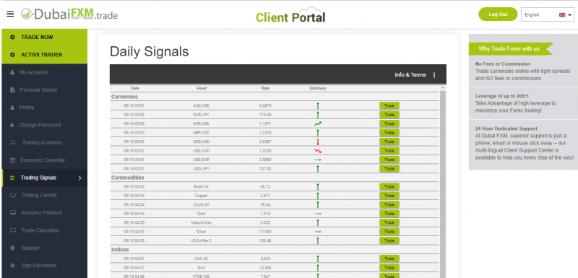Click the 24 Hour Dedicated Support heading

[x=506, y=129]
